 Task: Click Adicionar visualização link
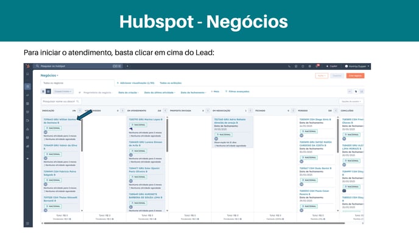point(135,83)
